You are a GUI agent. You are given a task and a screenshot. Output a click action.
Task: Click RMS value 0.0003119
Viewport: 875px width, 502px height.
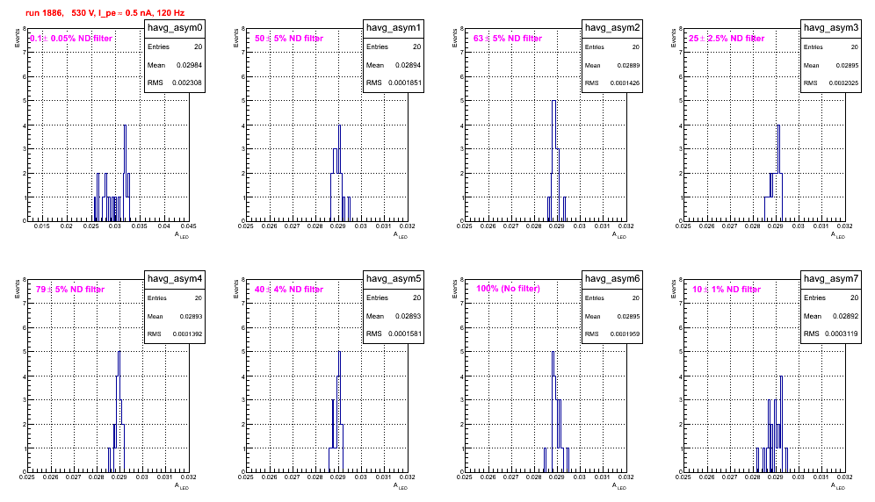[842, 334]
